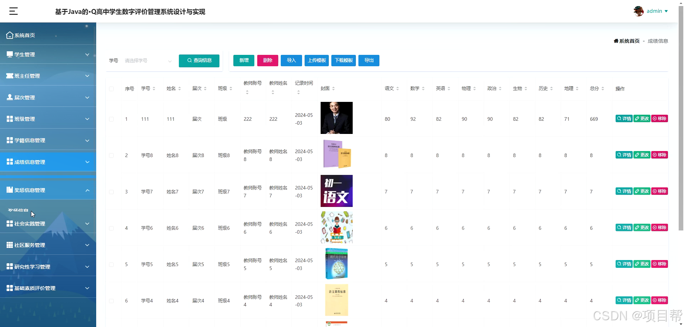The height and width of the screenshot is (327, 684).
Task: Click the 班级管理 grid icon
Action: [x=10, y=119]
